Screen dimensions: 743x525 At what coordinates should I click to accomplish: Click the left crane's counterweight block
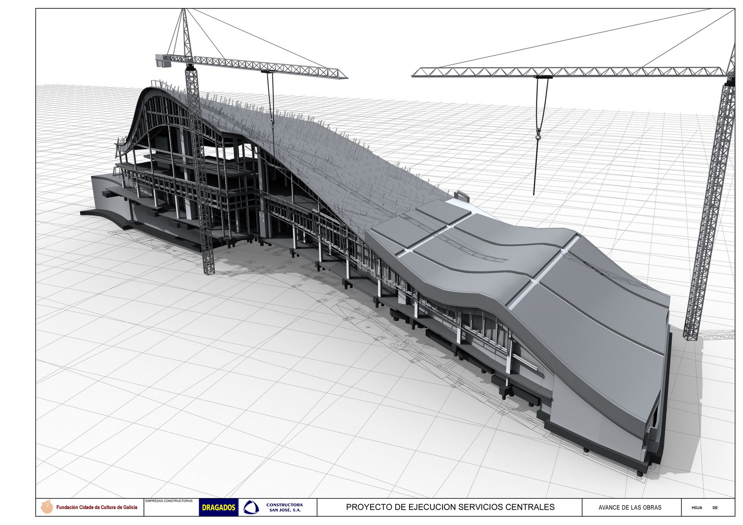[x=163, y=60]
